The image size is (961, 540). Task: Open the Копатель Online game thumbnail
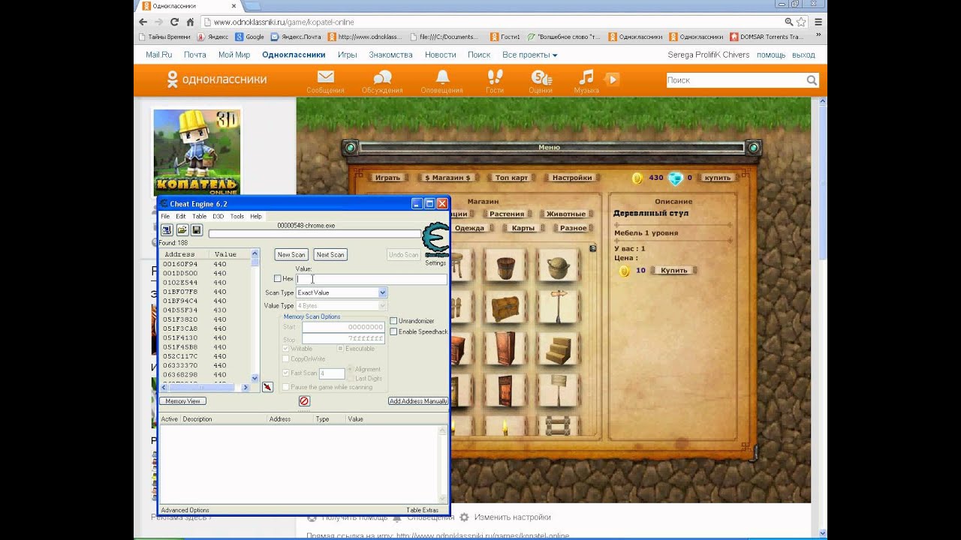coord(197,153)
